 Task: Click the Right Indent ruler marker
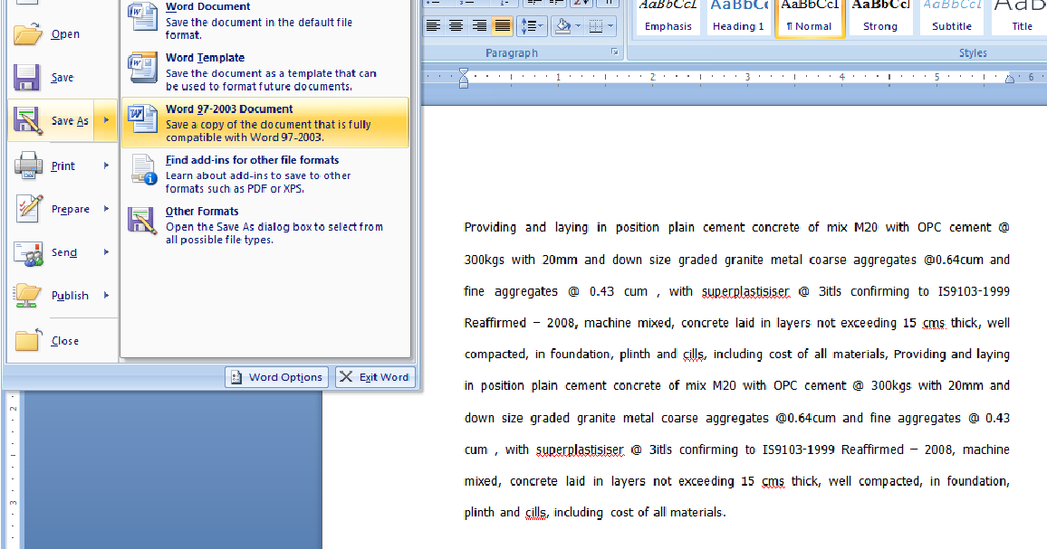(1010, 80)
